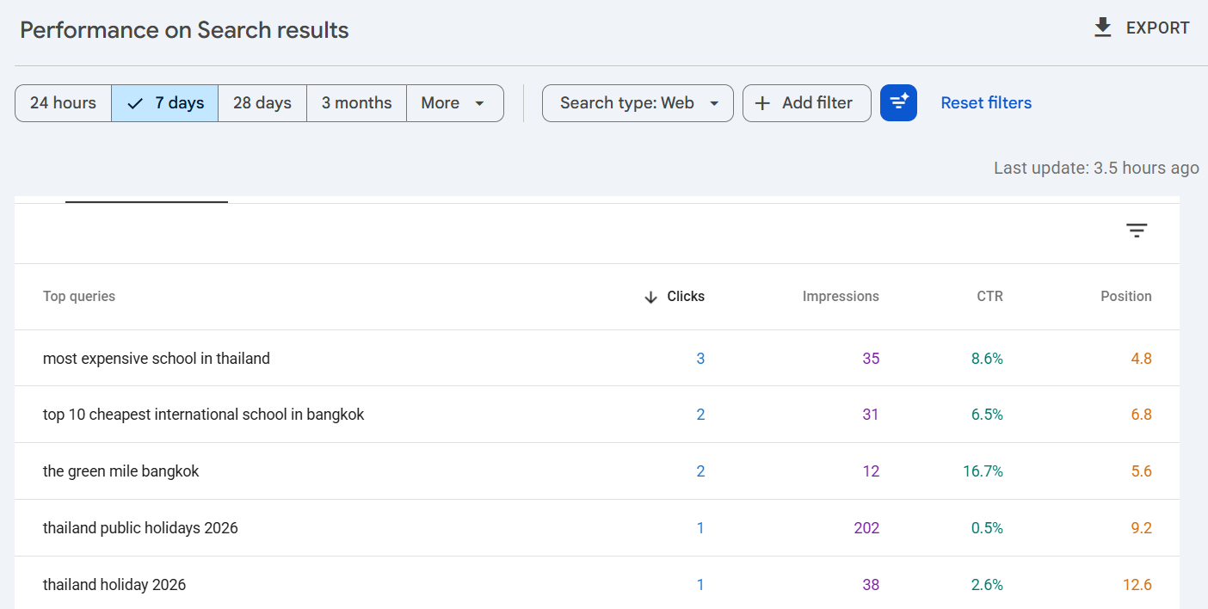Select query 'most expensive school in thailand'
Screen dimensions: 1208x609
157,359
